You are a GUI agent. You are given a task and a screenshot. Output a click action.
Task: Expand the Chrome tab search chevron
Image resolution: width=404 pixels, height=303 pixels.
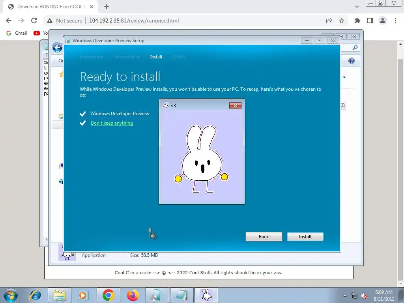pyautogui.click(x=357, y=7)
